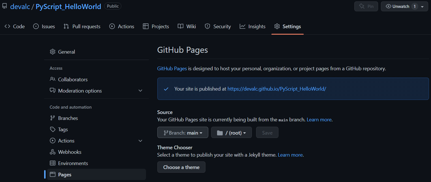Screen dimensions: 431x182
Task: Open the Pull requests tab
Action: (x=82, y=26)
